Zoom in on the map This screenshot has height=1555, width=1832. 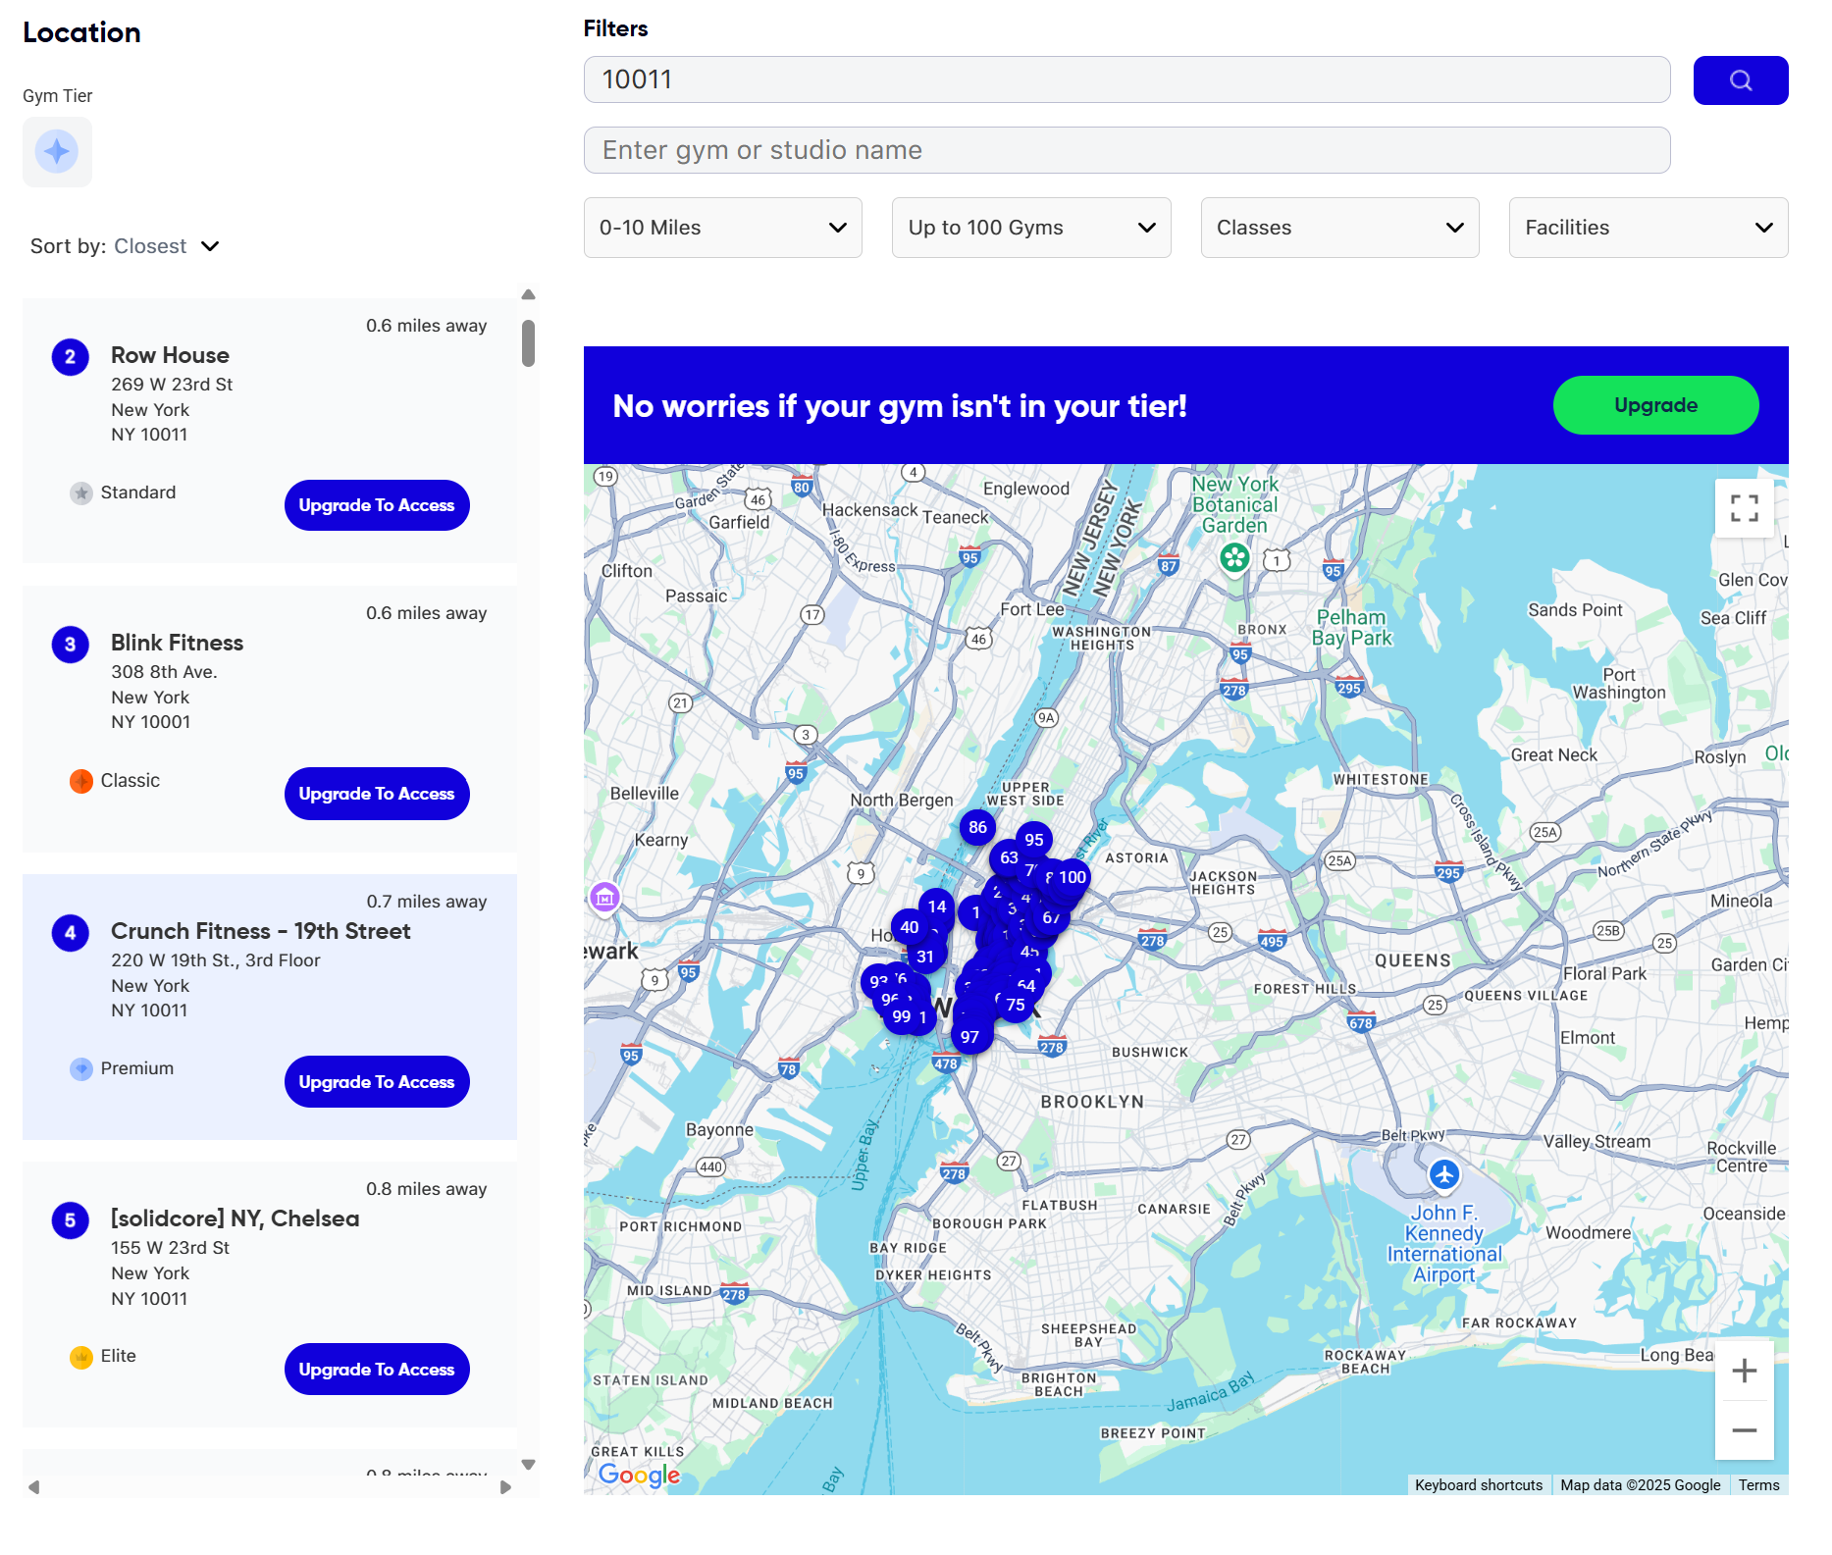point(1744,1371)
